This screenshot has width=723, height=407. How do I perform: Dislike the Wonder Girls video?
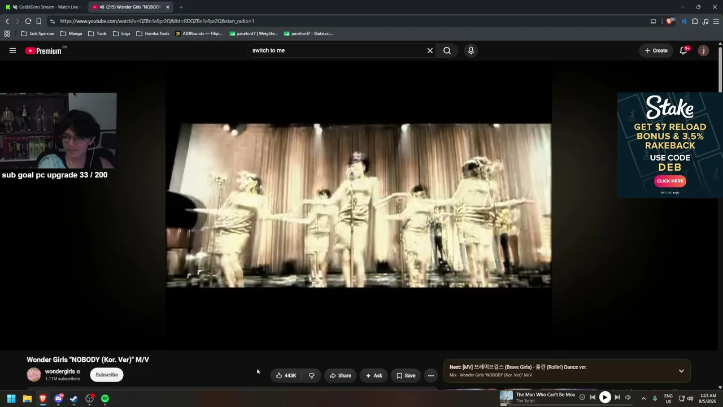click(x=311, y=375)
